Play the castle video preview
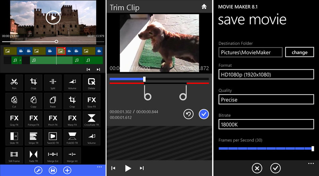Viewport: 319px width, 176px height. click(x=53, y=18)
